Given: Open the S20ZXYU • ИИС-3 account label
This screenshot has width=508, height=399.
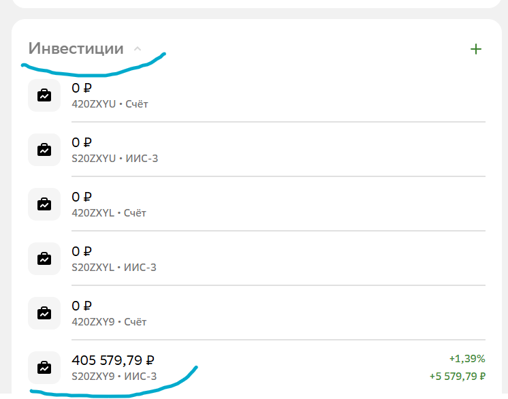Looking at the screenshot, I should click(115, 159).
